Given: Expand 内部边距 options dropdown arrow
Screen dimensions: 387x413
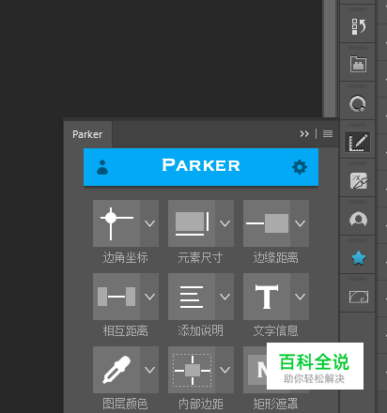Looking at the screenshot, I should coord(224,370).
